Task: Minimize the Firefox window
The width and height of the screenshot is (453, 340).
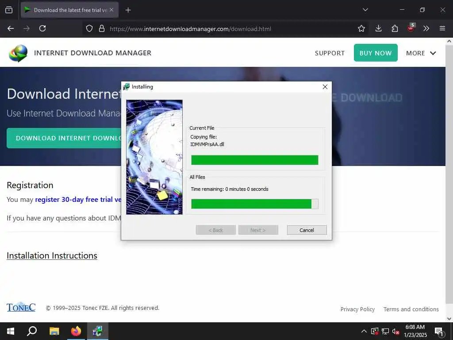Action: pyautogui.click(x=402, y=10)
